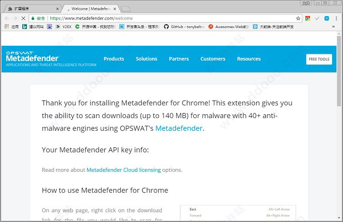Show the hidden bookmarks with the overflow chevron
This screenshot has height=222, width=343.
click(333, 27)
